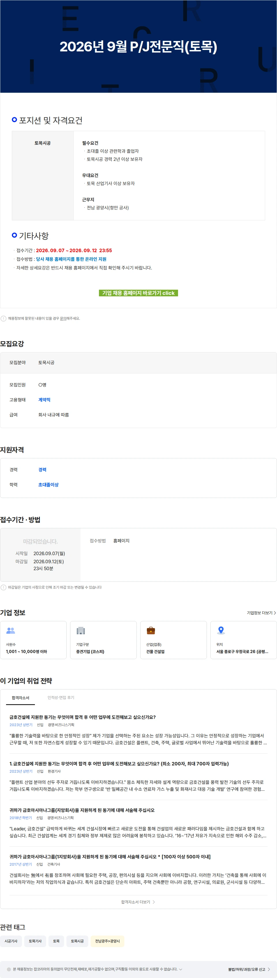The width and height of the screenshot is (277, 978).
Task: Click the '2017년 상반기' essay period label
Action: click(21, 864)
